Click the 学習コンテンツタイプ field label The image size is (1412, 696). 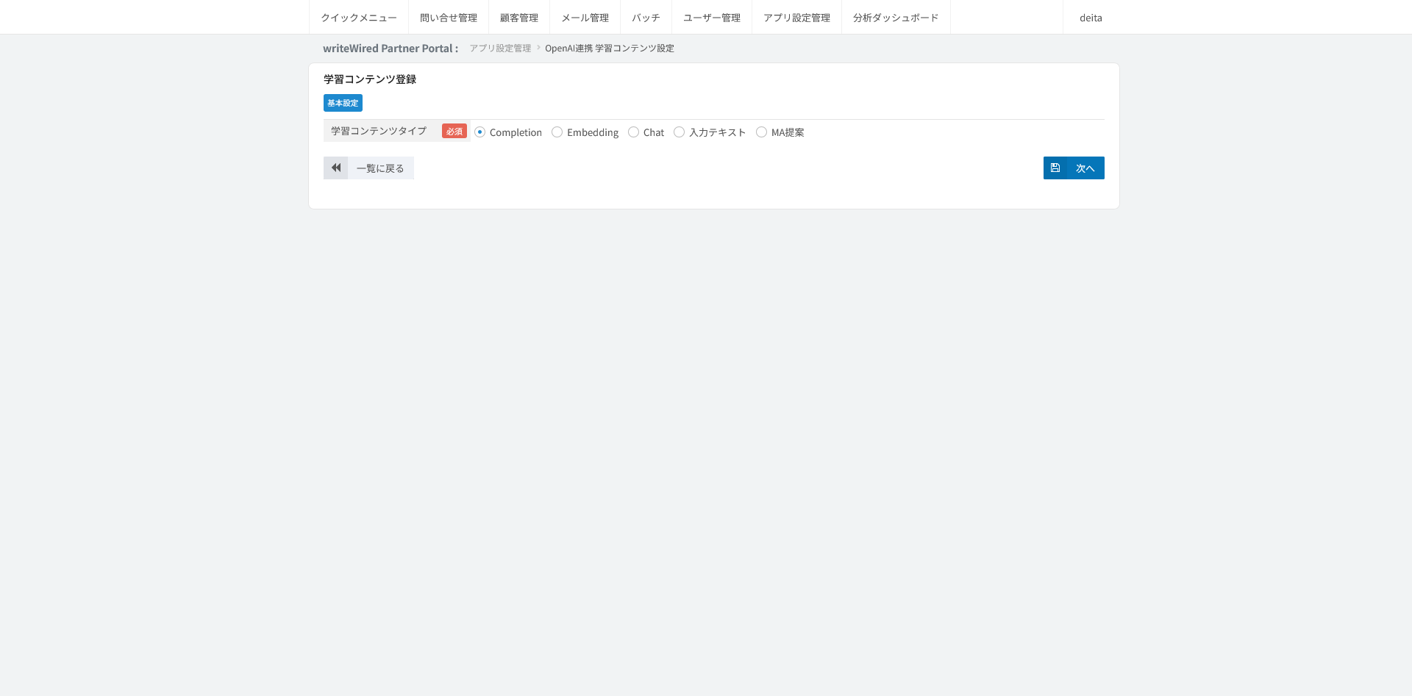click(x=379, y=131)
